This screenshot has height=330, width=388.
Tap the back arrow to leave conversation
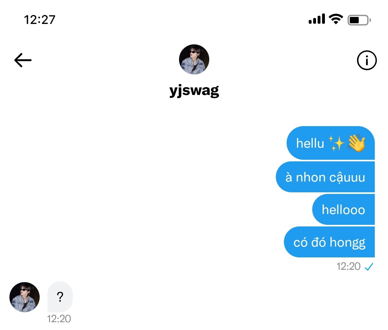click(x=23, y=60)
